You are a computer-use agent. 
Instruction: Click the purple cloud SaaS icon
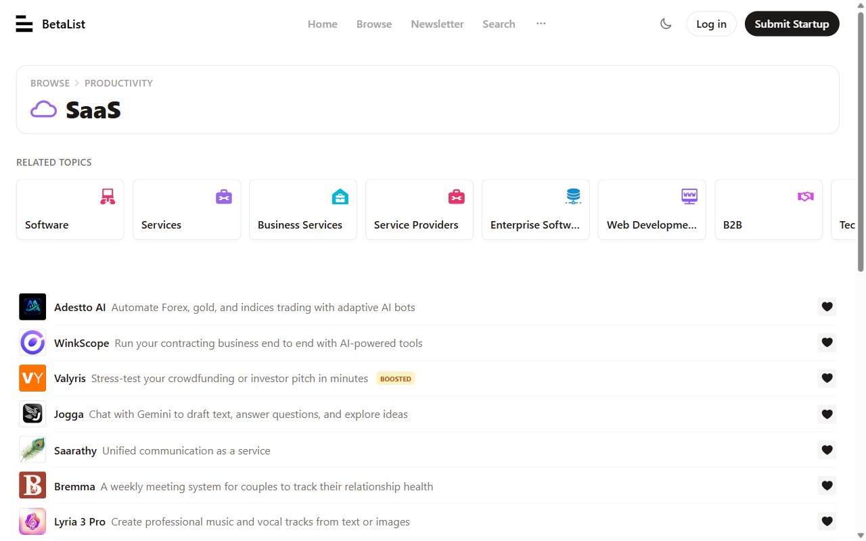(44, 109)
